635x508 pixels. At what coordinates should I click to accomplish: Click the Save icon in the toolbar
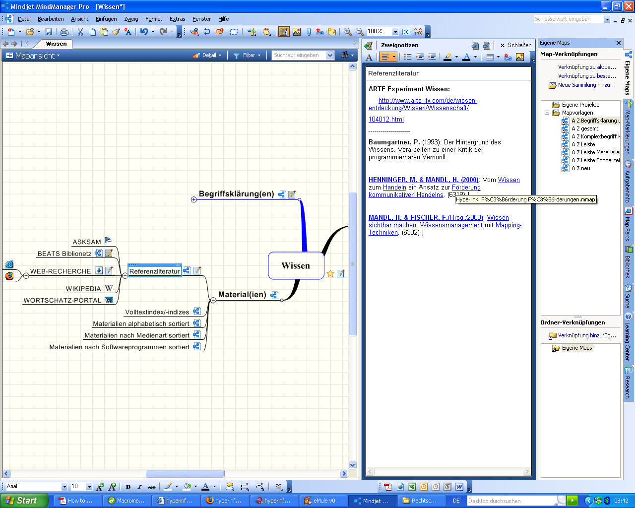pyautogui.click(x=49, y=32)
